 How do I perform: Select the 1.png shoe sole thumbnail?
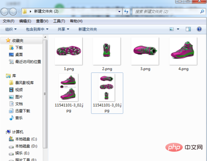(x=68, y=51)
